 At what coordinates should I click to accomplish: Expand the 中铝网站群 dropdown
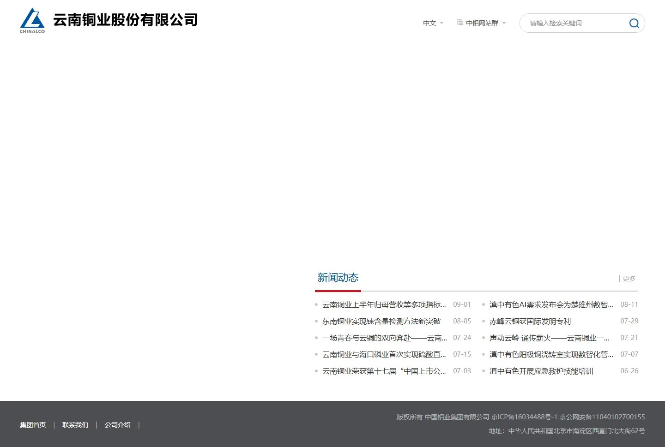(485, 23)
